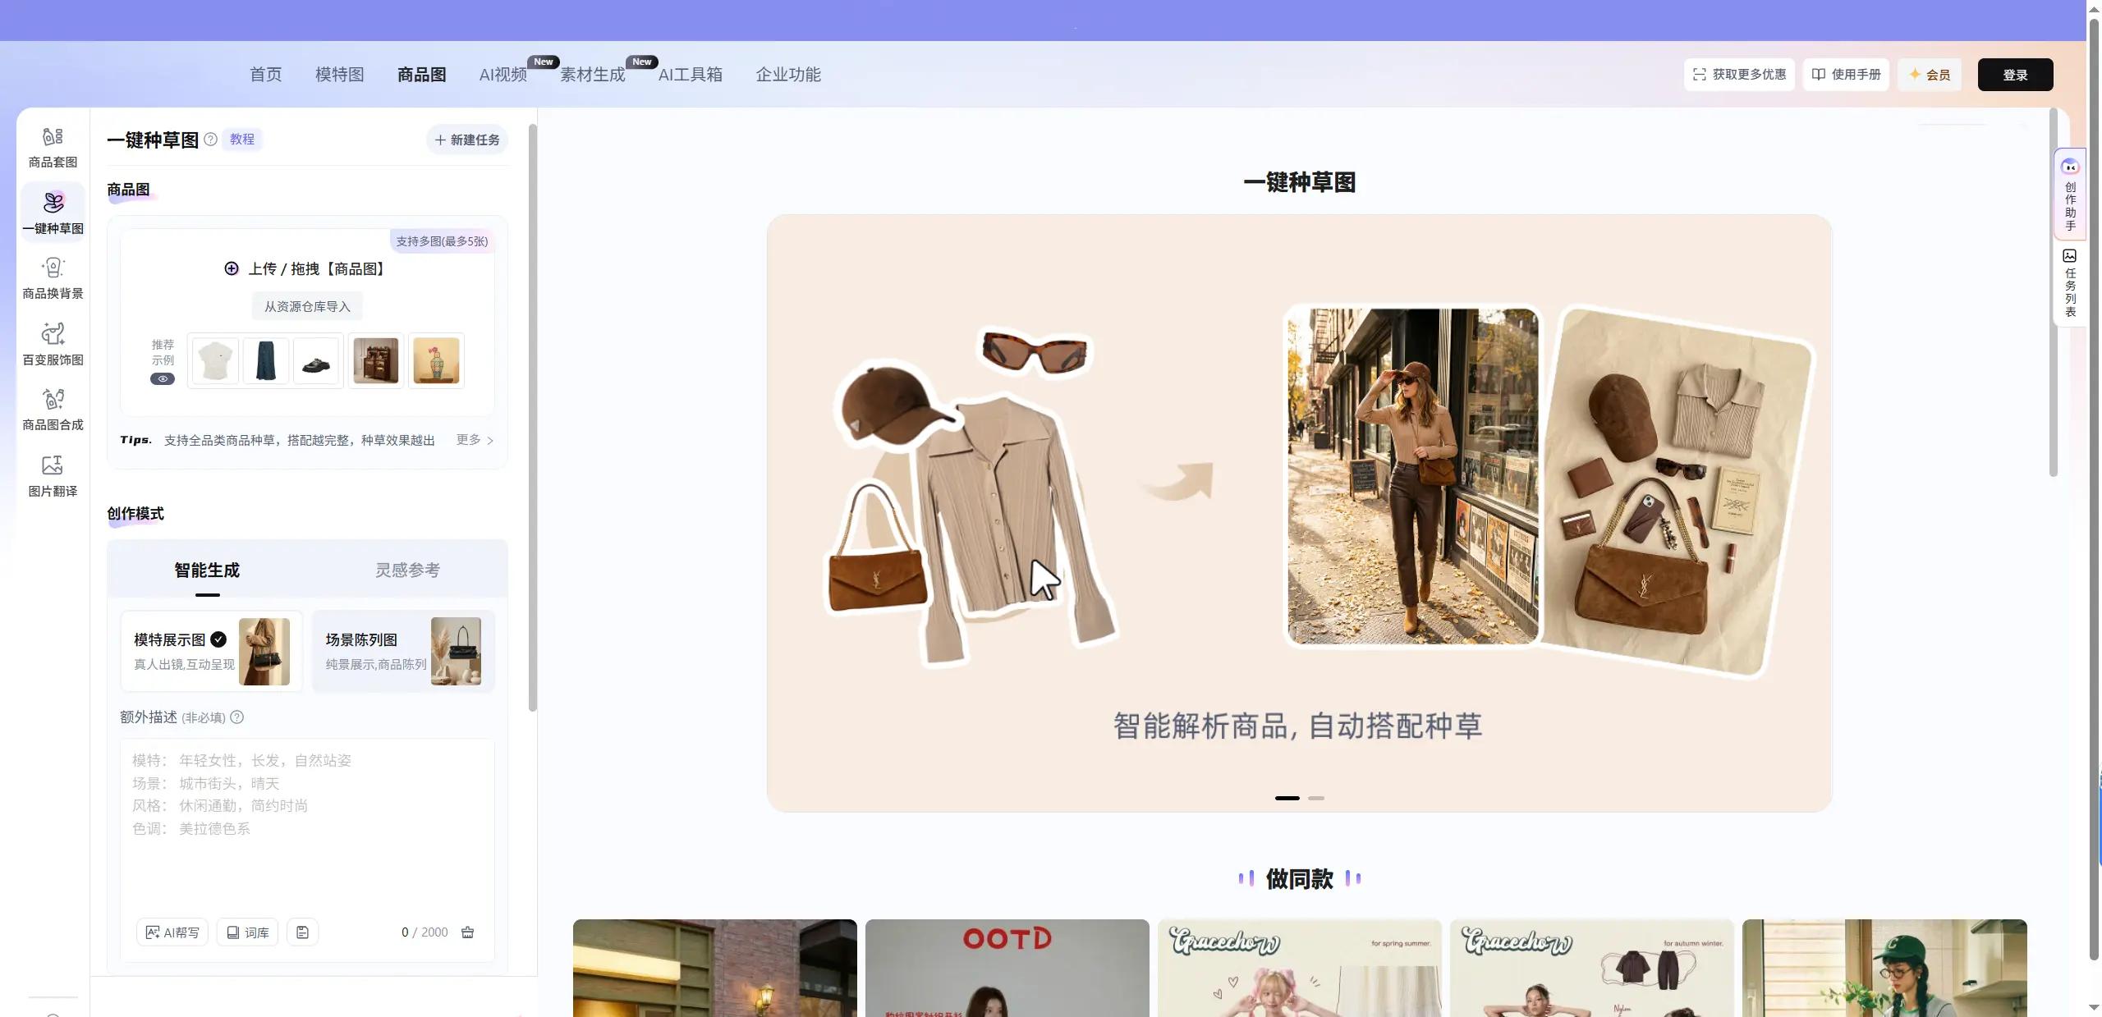Open the 百变服饰图 tool
This screenshot has width=2102, height=1017.
pyautogui.click(x=53, y=343)
